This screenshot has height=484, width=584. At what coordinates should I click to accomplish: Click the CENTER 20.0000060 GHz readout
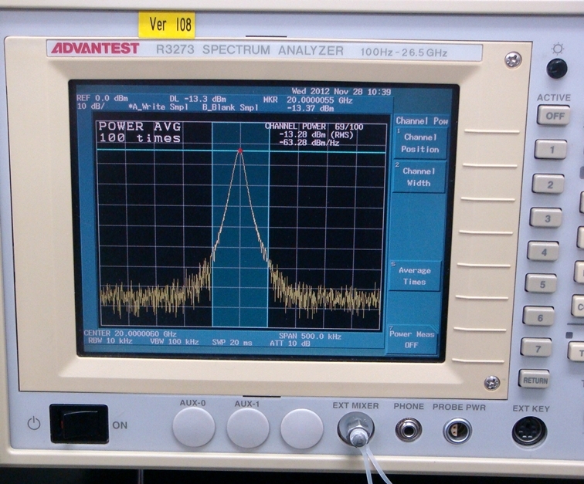click(130, 333)
